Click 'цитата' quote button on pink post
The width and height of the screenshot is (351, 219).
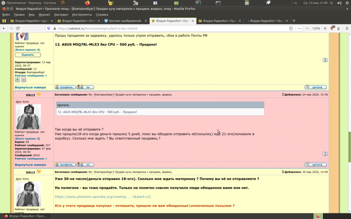[x=315, y=165]
